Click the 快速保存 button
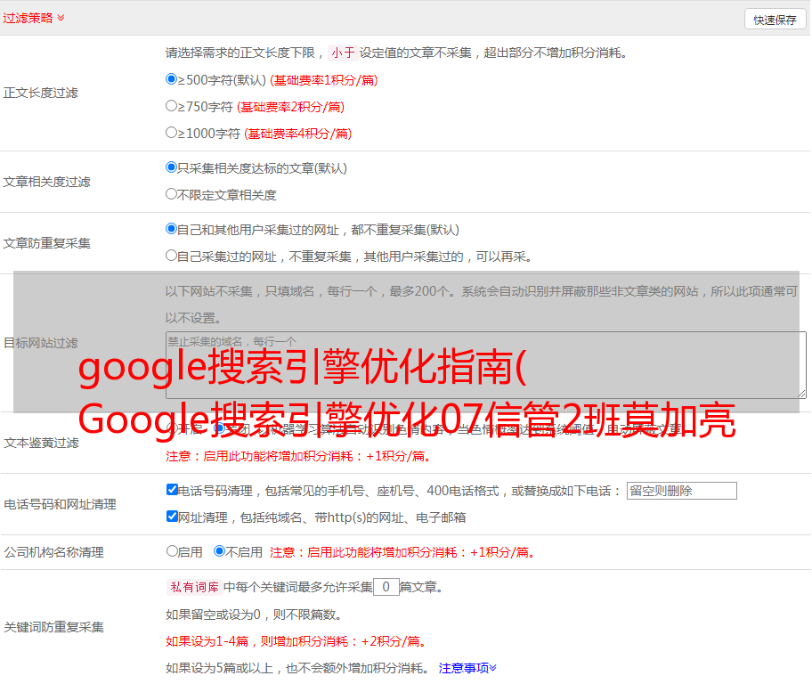This screenshot has height=684, width=812. 775,20
